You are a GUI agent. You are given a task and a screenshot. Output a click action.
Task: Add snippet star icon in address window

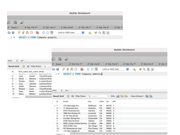pos(134,70)
